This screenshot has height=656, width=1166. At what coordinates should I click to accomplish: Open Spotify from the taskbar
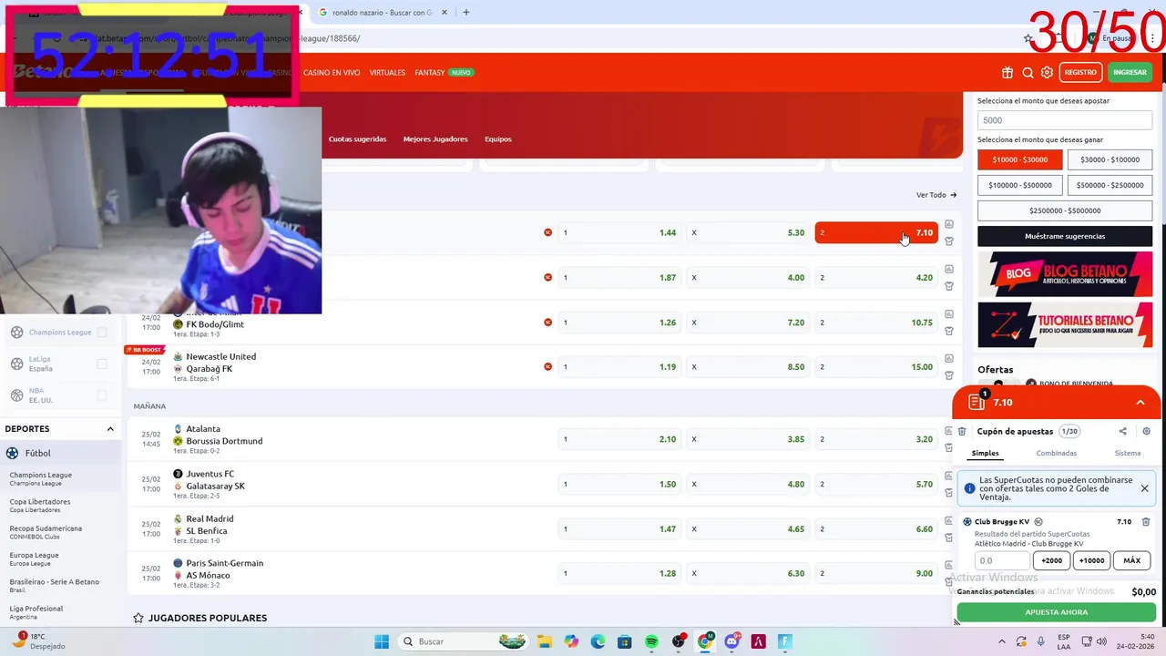click(x=651, y=641)
